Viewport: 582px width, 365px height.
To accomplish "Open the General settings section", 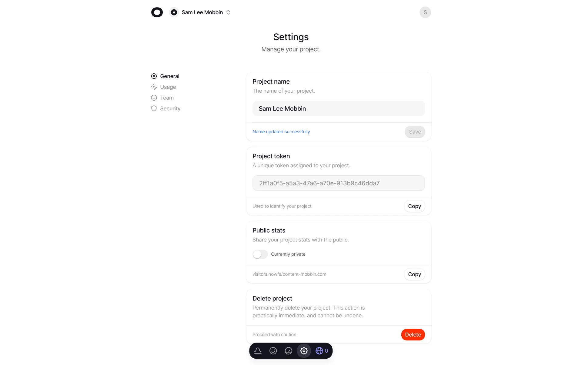I will coord(165,76).
